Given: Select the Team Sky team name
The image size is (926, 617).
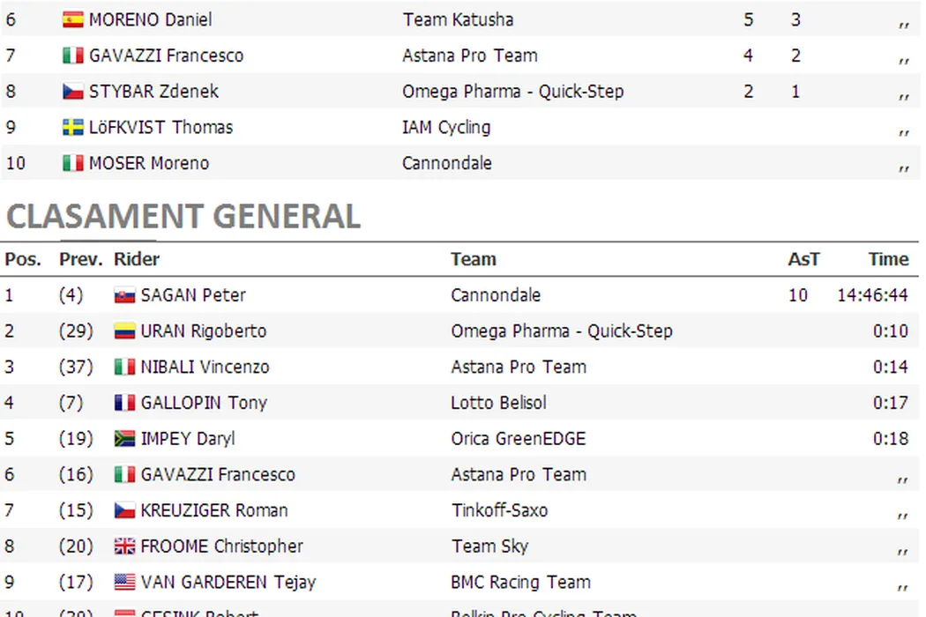Looking at the screenshot, I should [489, 546].
